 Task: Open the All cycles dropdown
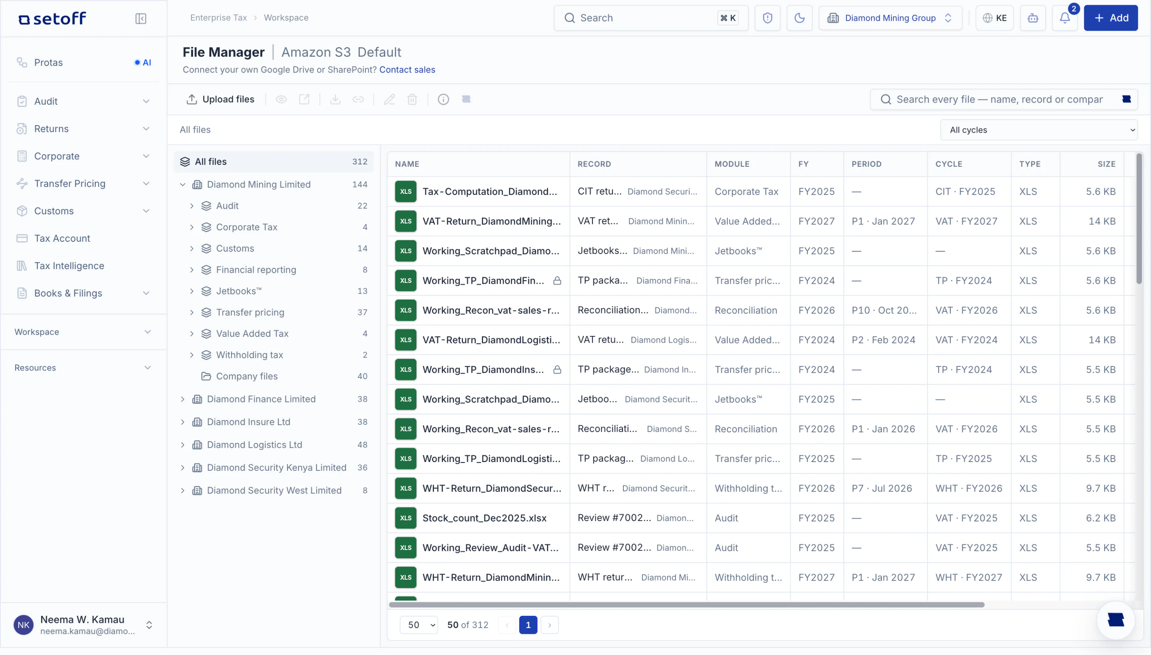click(x=1038, y=130)
